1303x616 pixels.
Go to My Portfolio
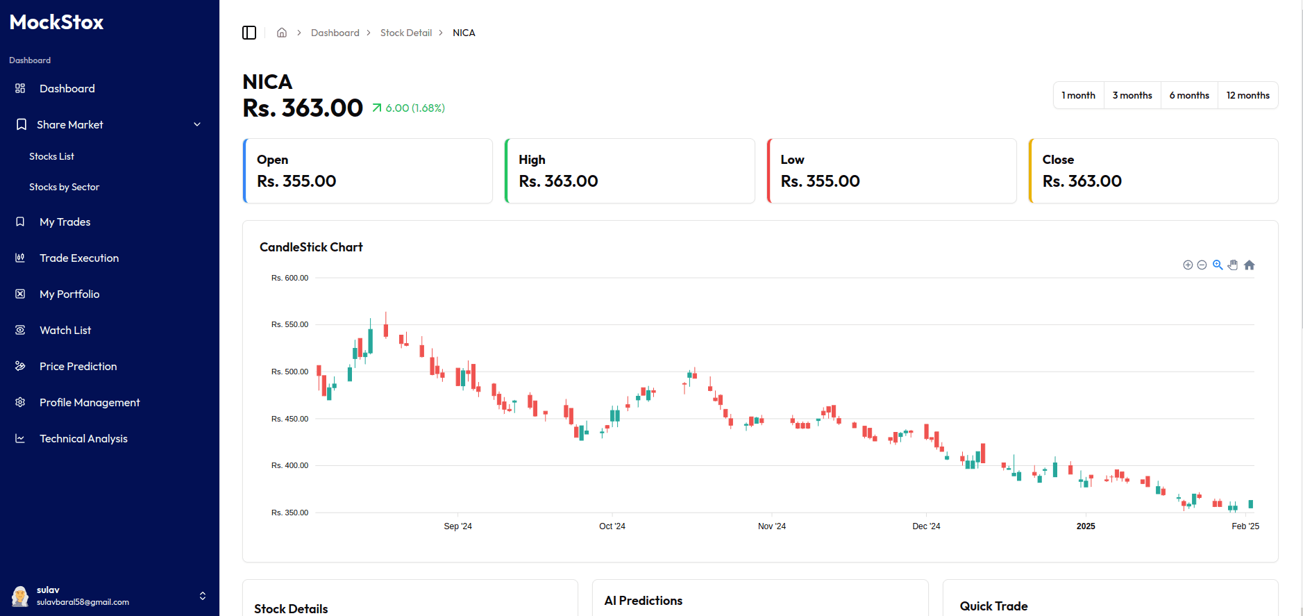pyautogui.click(x=69, y=294)
